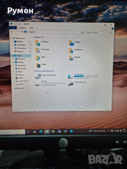Switch to the Computer ribbon tab
Viewport: 127px width, 169px height.
click(22, 28)
